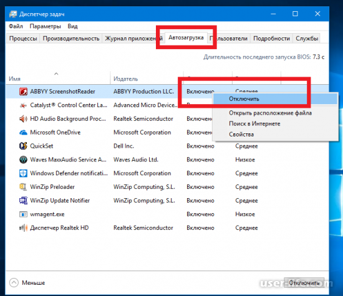This screenshot has width=343, height=296.
Task: Select the Диспетчер Realtek HD name
Action: click(x=59, y=228)
